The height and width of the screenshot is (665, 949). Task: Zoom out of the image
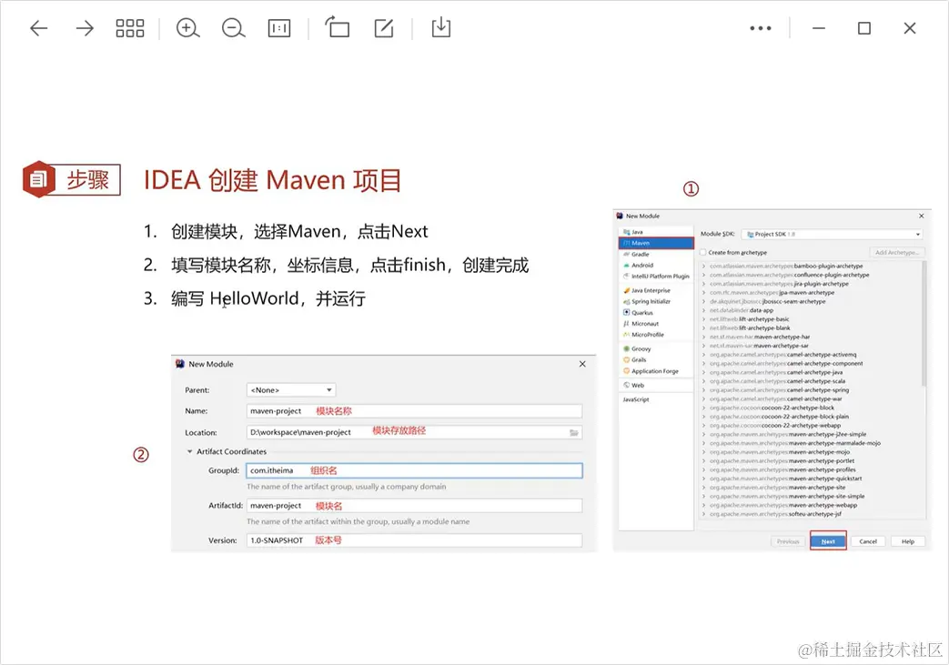(233, 28)
